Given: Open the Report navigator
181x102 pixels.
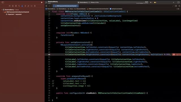Looking at the screenshot, I should [x=35, y=6].
